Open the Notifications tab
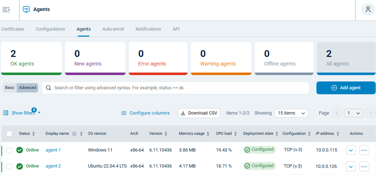376x175 pixels. click(x=148, y=29)
